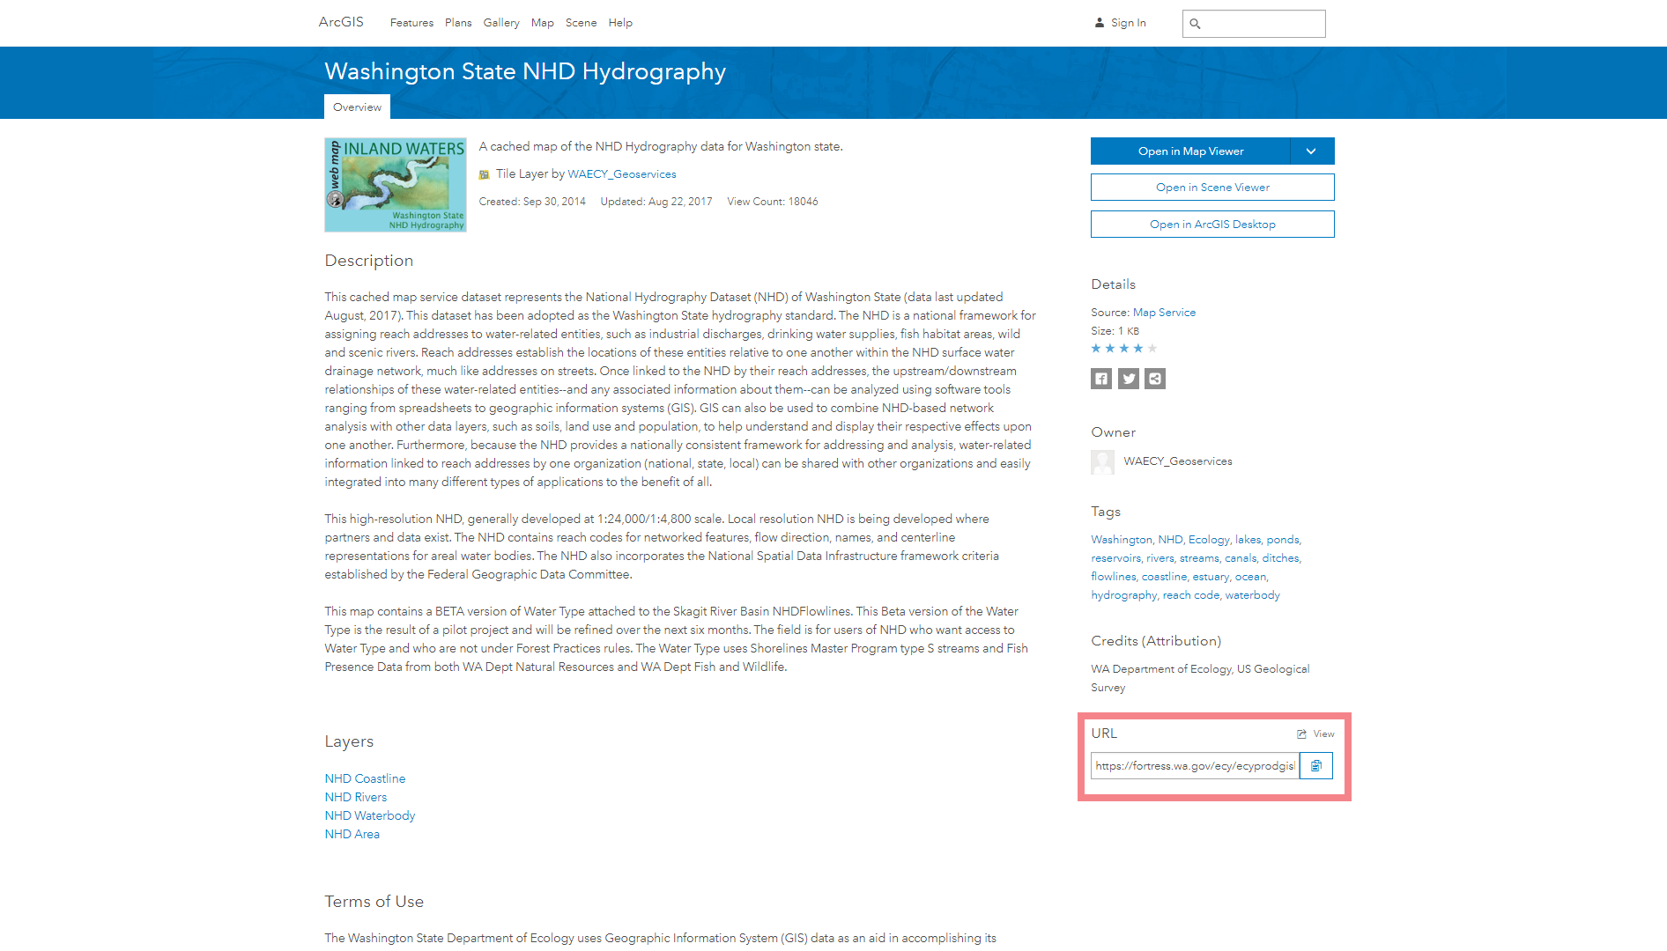
Task: Click the owner name WAECY_Geoservices in Owner section
Action: [1177, 461]
